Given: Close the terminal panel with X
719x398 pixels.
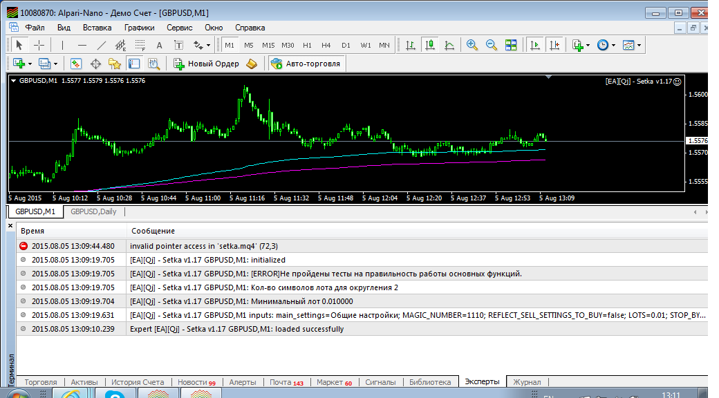Looking at the screenshot, I should tap(10, 225).
